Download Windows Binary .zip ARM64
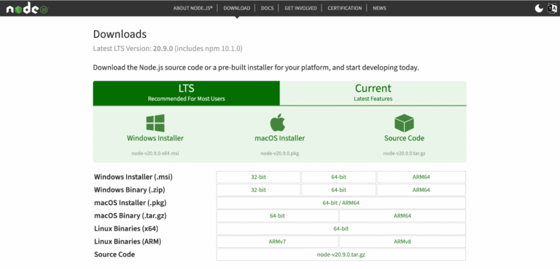 tap(421, 190)
